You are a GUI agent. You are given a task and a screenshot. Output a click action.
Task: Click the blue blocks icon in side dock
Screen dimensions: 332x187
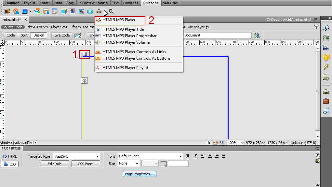326,48
